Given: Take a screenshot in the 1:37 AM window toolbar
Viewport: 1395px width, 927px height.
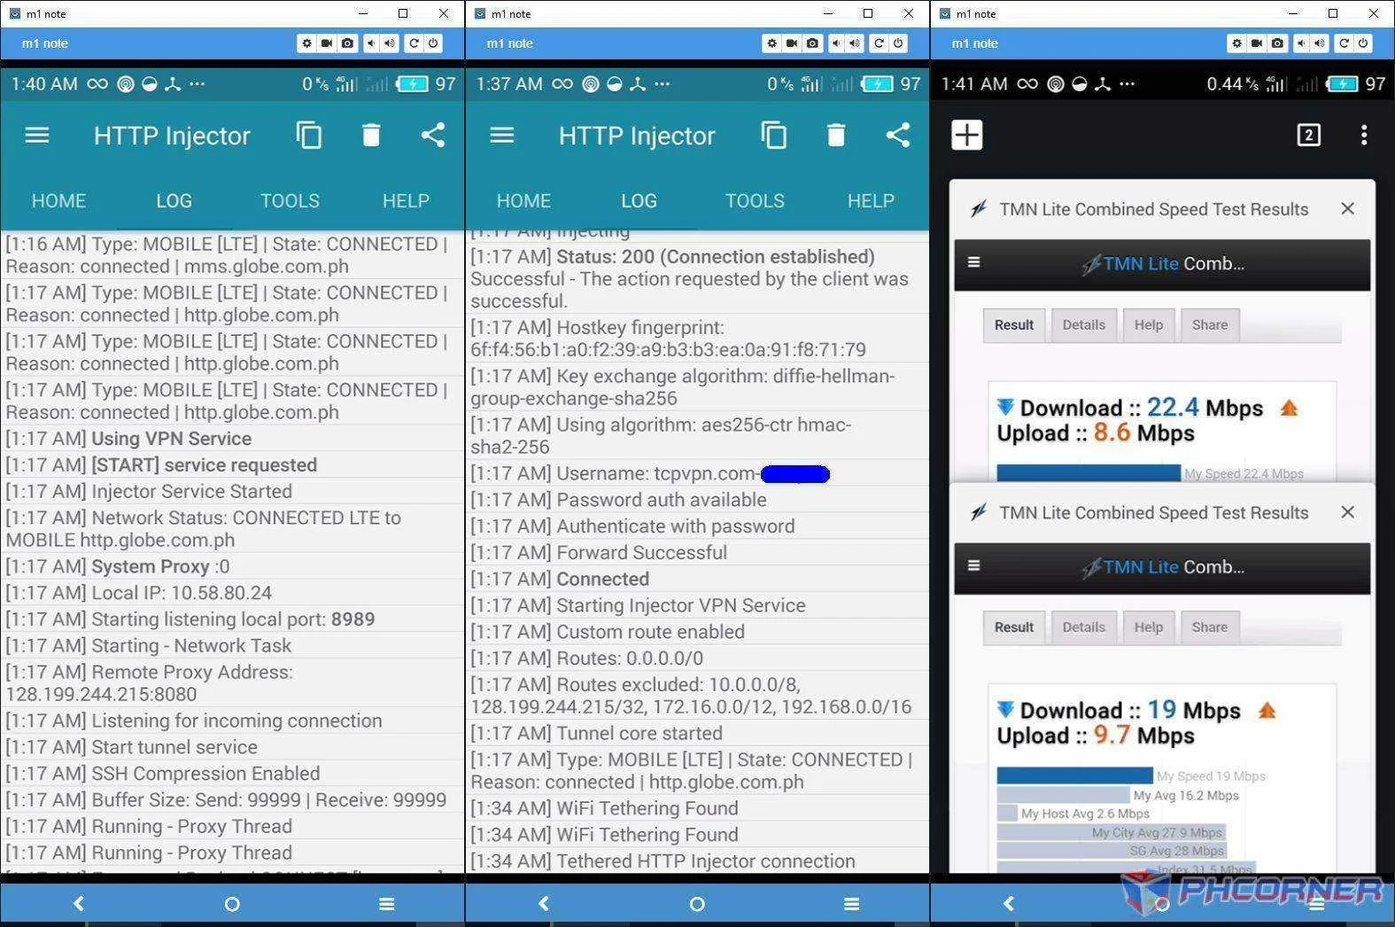Looking at the screenshot, I should pyautogui.click(x=812, y=43).
